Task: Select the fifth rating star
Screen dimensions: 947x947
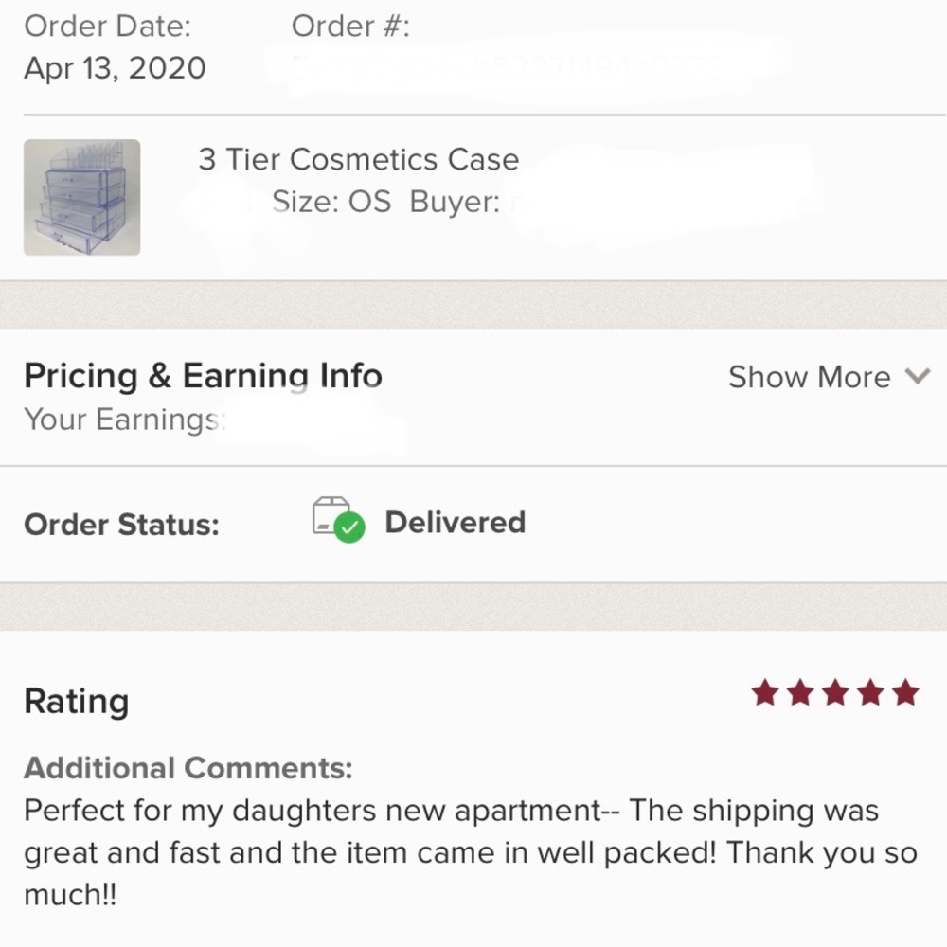Action: [906, 692]
